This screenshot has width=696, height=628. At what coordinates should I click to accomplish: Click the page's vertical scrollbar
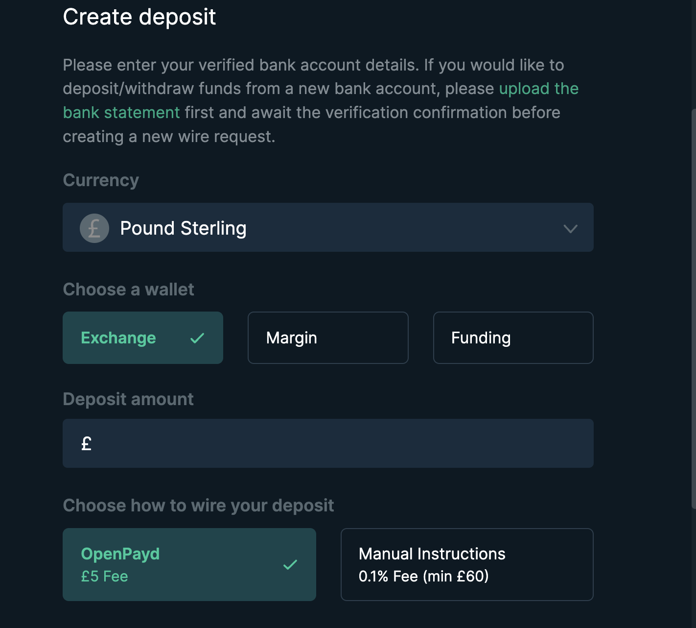694,309
